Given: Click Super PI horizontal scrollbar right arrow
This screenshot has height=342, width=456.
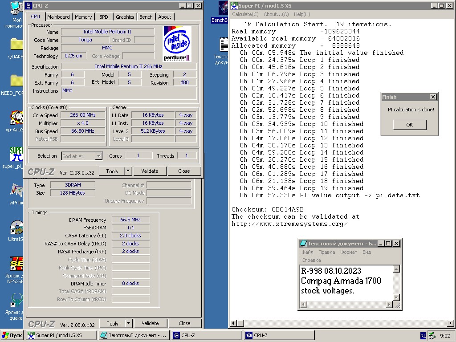Looking at the screenshot, I should pos(451,323).
